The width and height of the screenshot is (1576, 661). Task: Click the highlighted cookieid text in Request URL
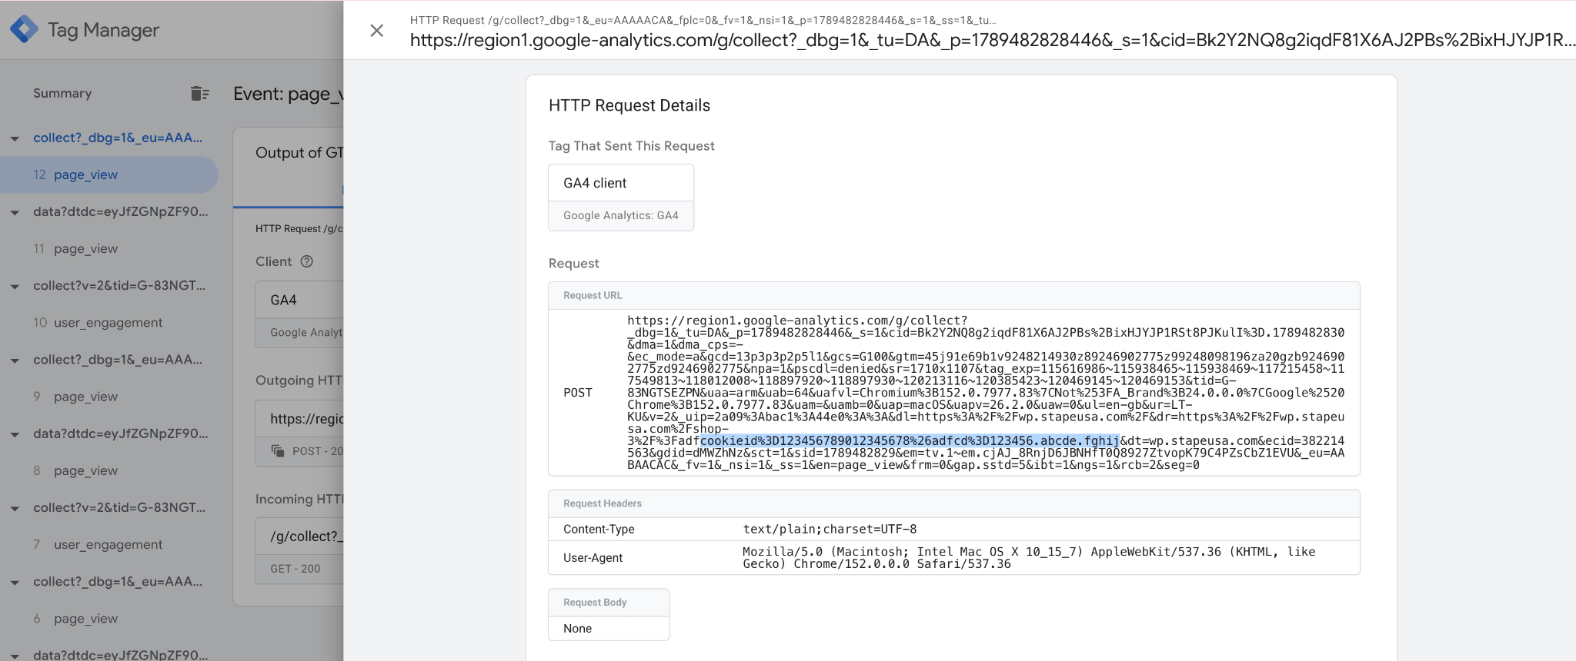point(910,440)
